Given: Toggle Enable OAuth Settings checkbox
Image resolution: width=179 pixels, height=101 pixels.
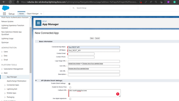Looking at the screenshot, I should [69, 84].
